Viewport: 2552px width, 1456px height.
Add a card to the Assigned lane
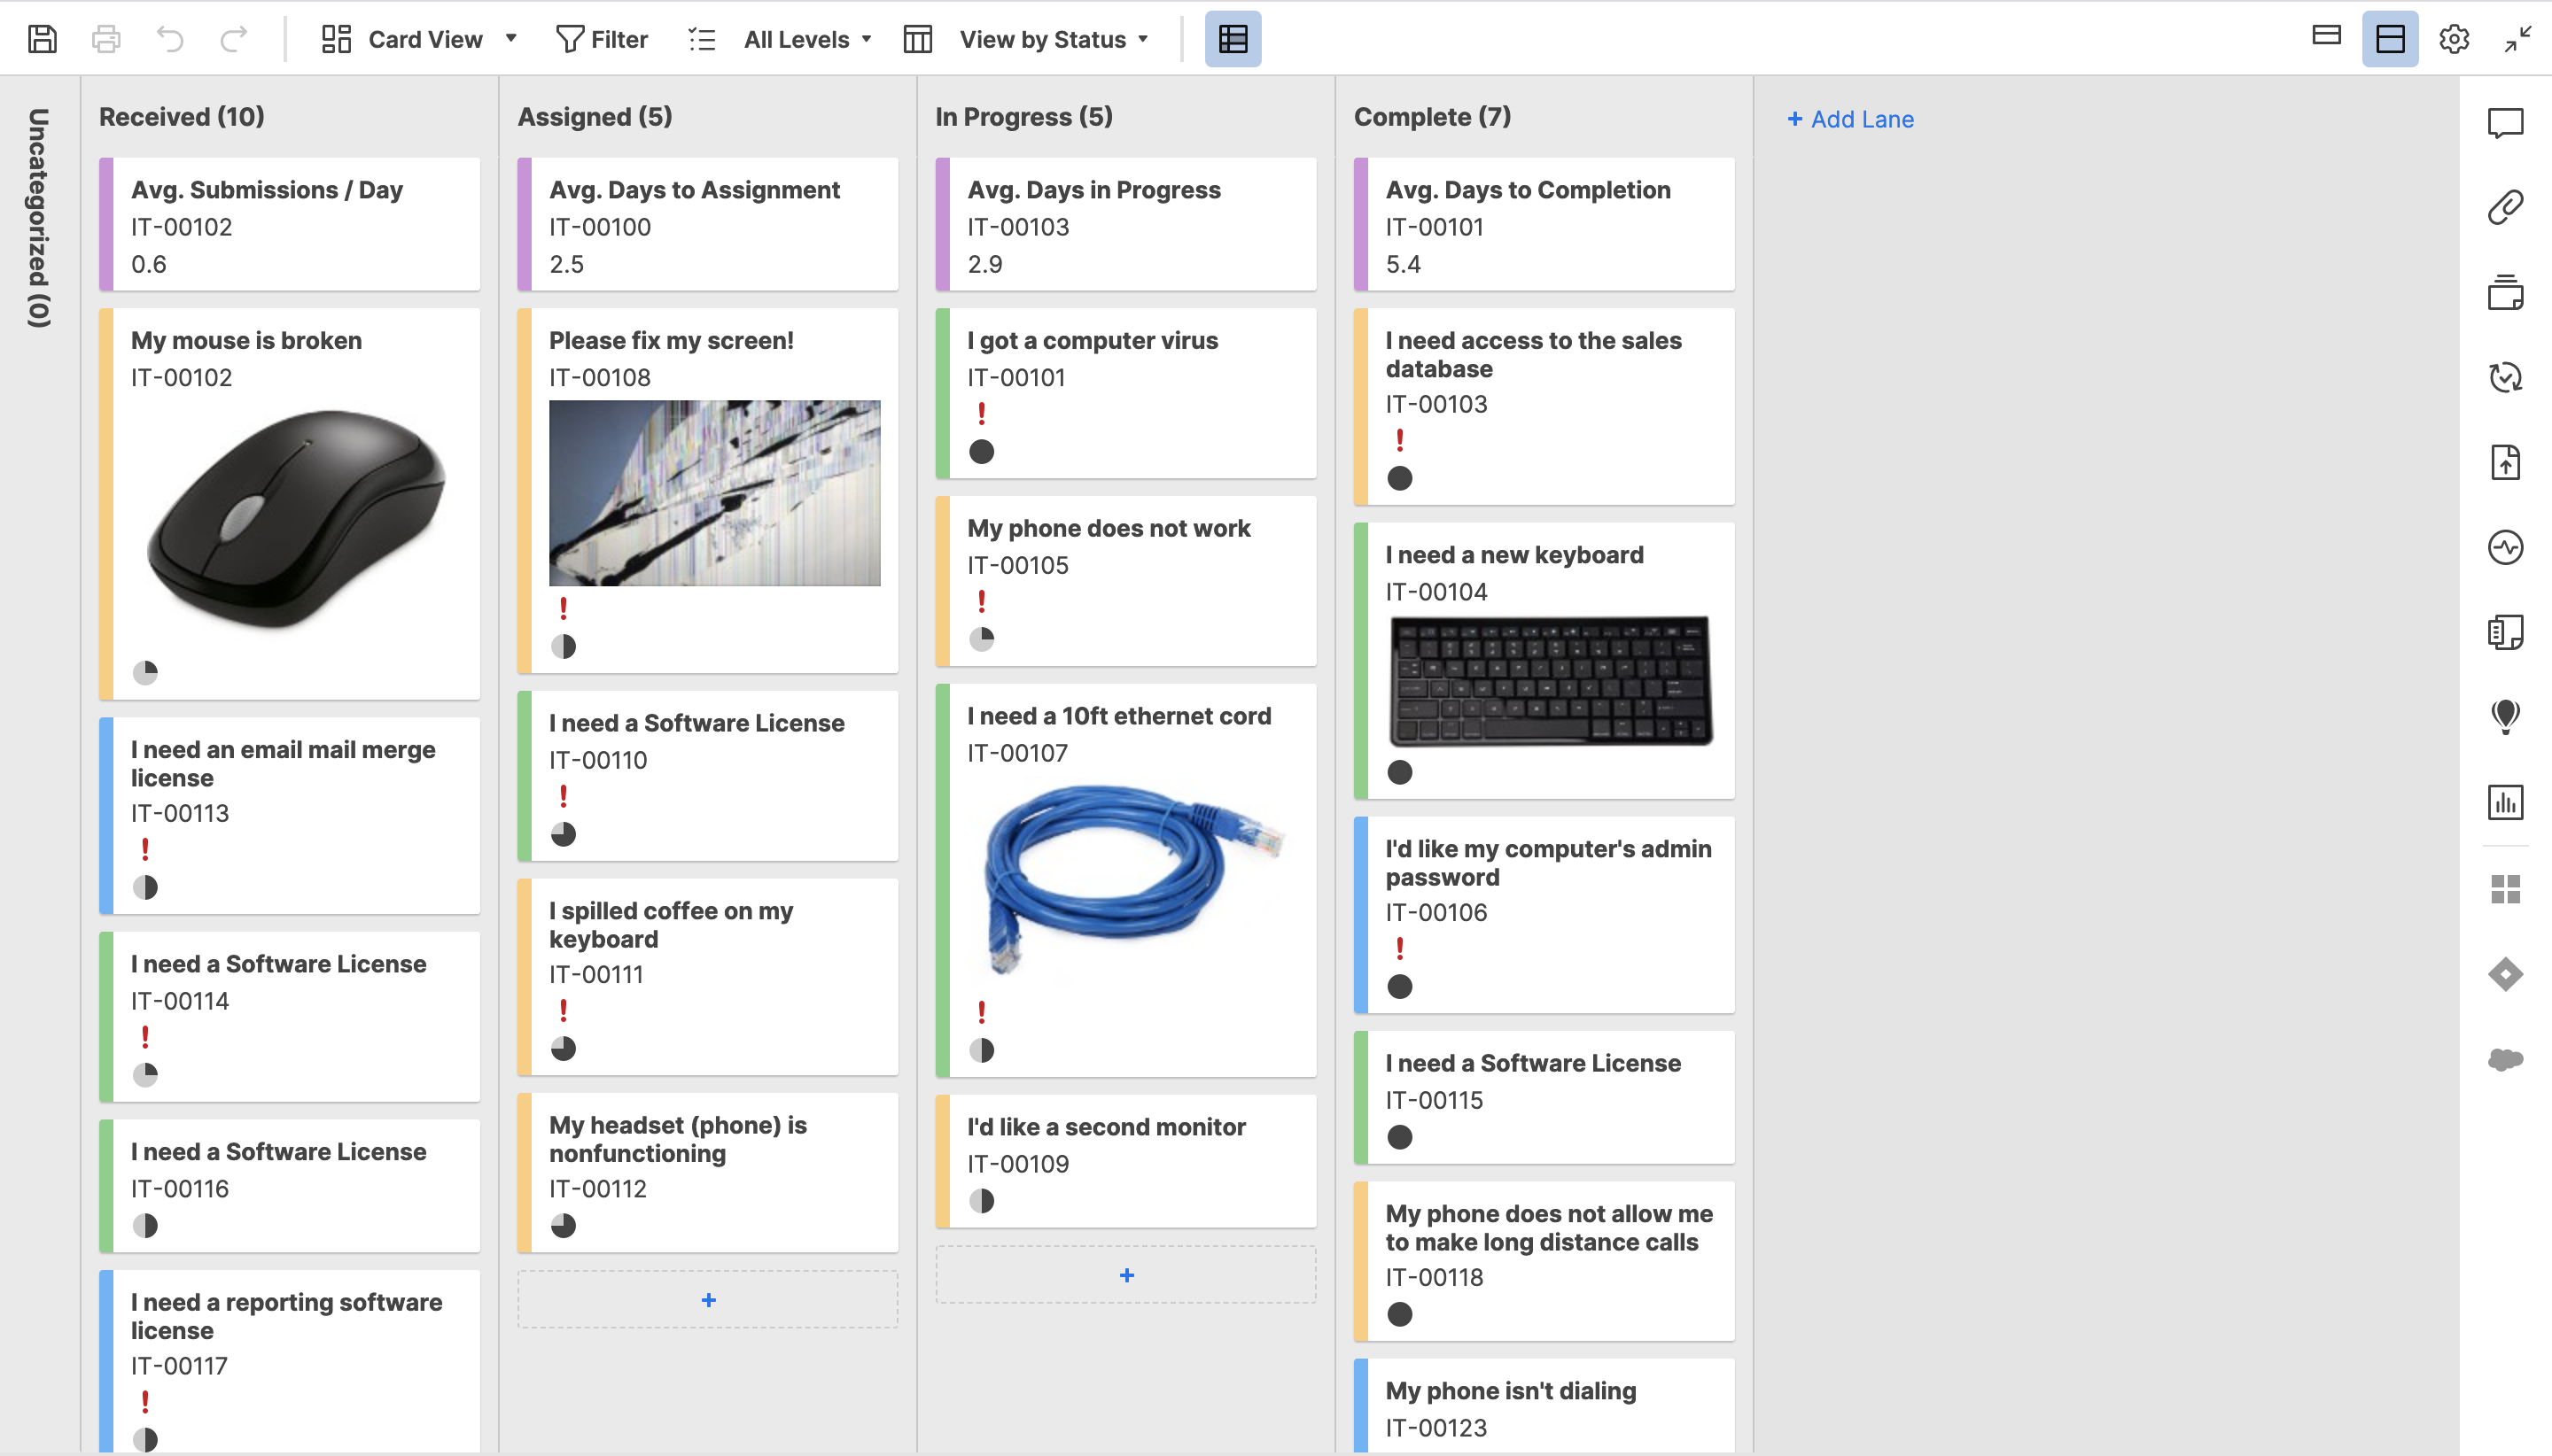pyautogui.click(x=707, y=1300)
